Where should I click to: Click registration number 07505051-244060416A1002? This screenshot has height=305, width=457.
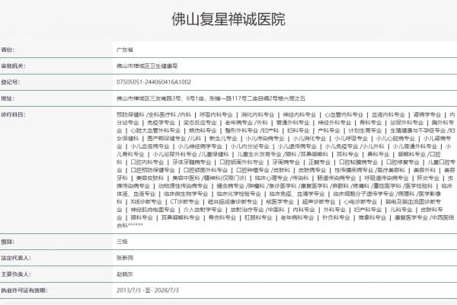tap(154, 82)
